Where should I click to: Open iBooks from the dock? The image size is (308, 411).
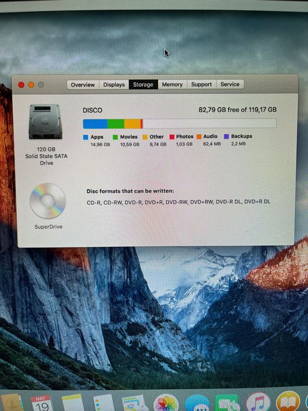point(288,402)
